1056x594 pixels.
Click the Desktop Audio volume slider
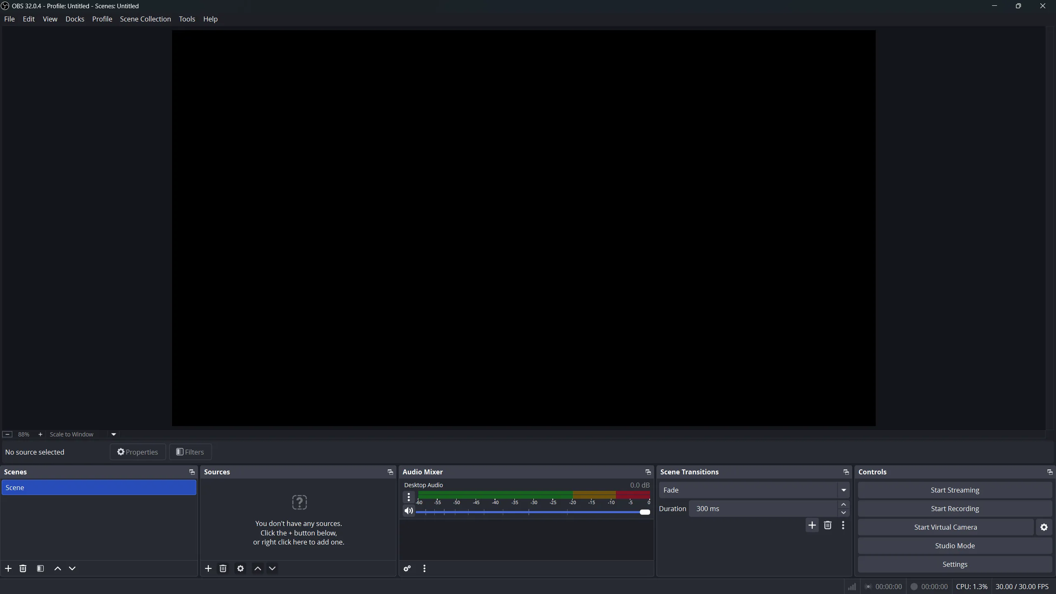click(x=532, y=512)
